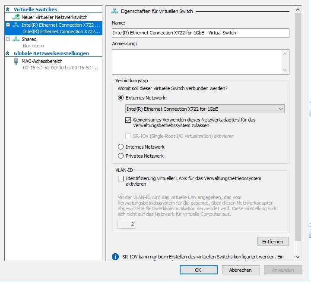Image resolution: width=311 pixels, height=283 pixels.
Task: Click the Shared switch icon
Action: [x=16, y=39]
